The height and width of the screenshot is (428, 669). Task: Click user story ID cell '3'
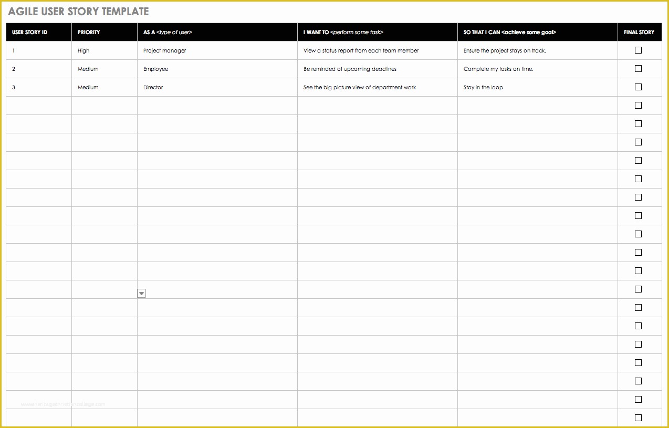[39, 87]
